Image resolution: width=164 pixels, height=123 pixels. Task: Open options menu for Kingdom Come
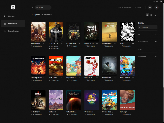pos(62,43)
